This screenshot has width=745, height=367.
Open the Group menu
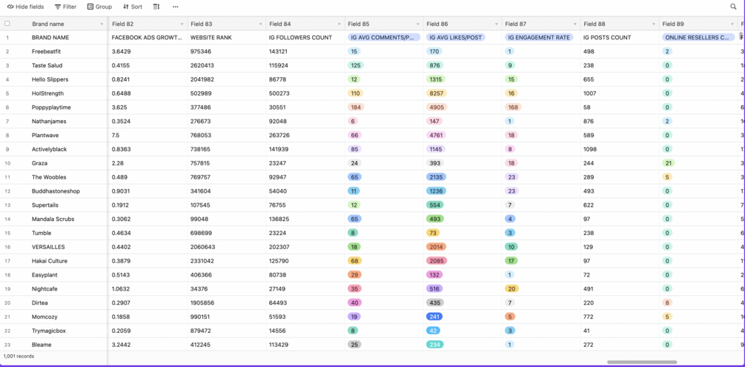pos(99,7)
